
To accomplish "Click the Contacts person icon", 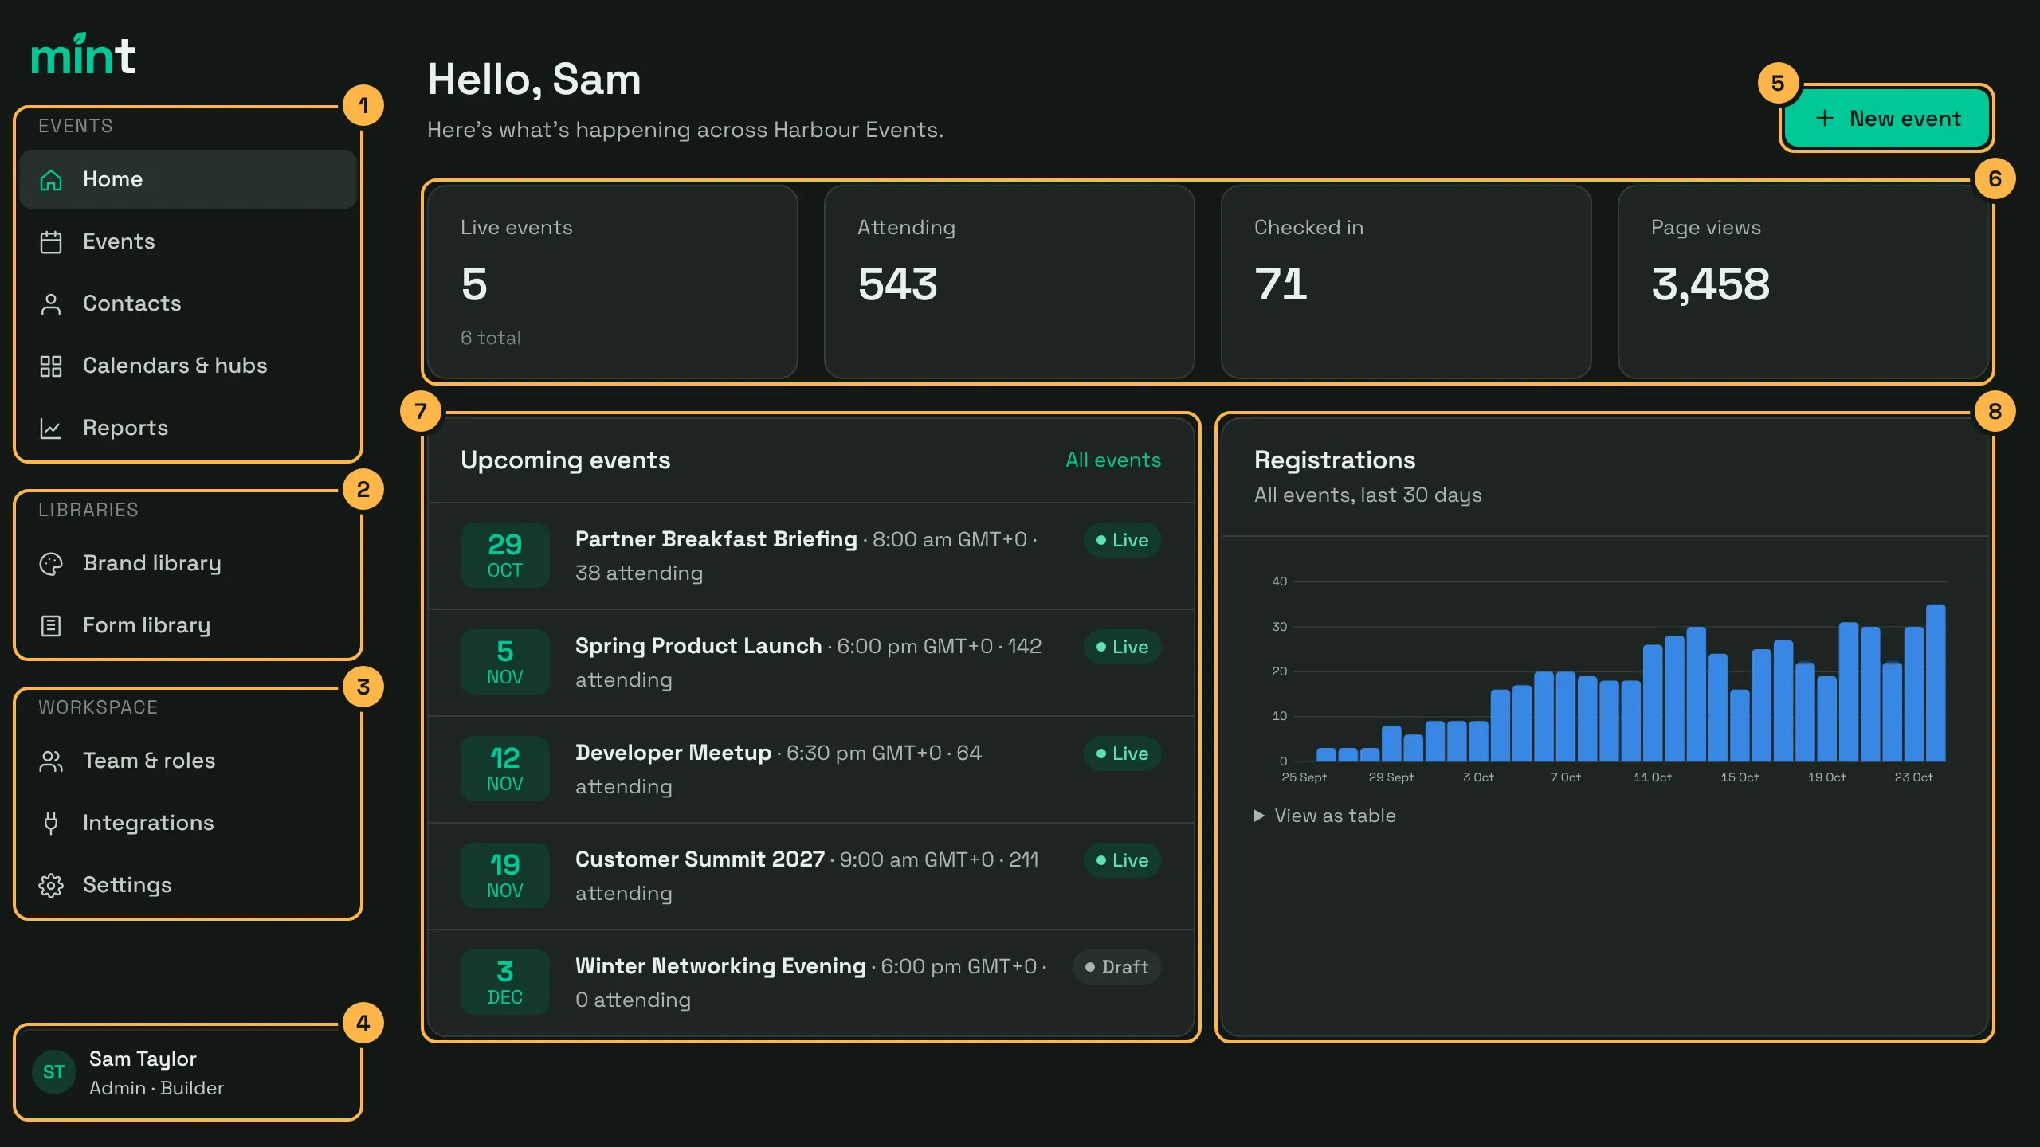I will [51, 304].
